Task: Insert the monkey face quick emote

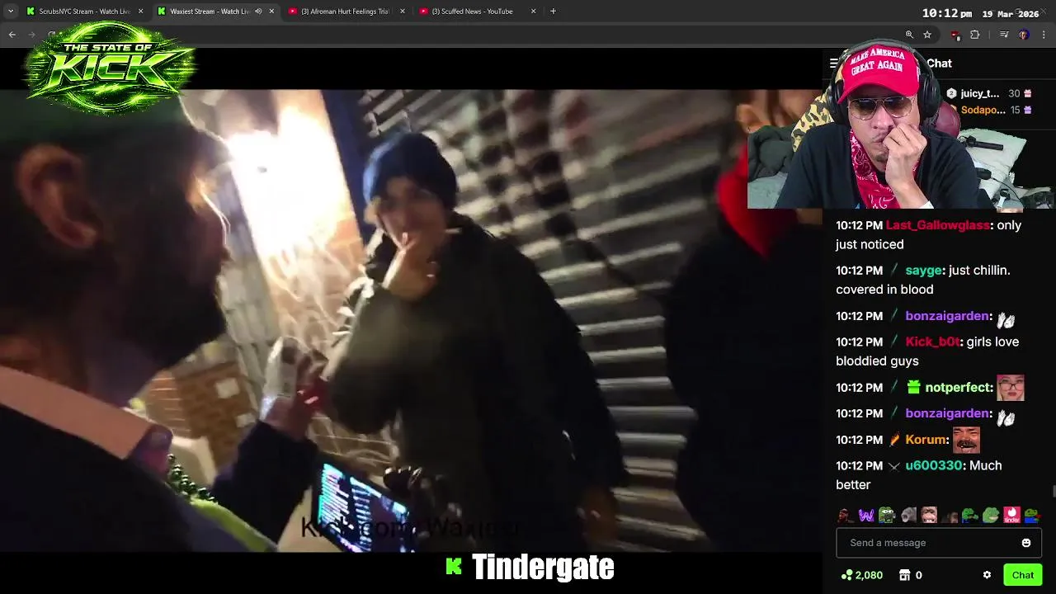Action: 929,516
